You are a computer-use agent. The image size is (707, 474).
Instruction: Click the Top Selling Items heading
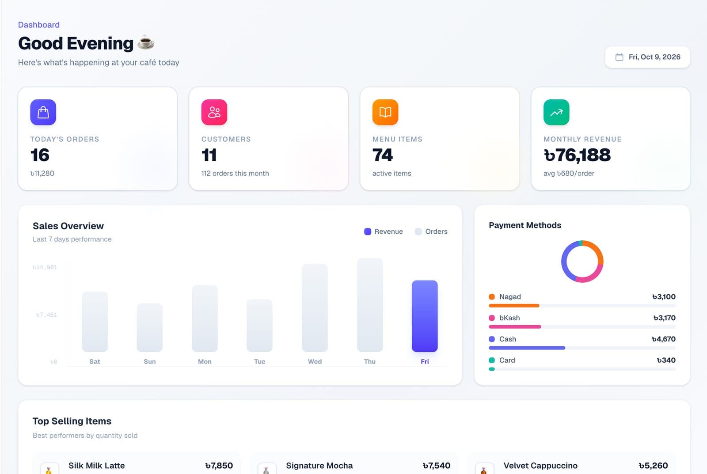72,421
